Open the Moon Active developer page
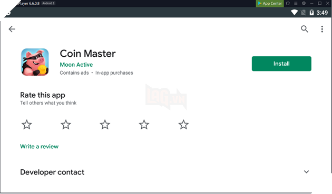Viewport: 332px width, 194px height. (x=76, y=65)
